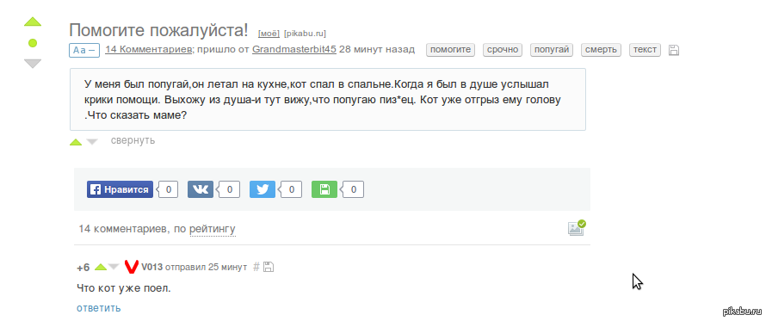Share the post on VK
Image resolution: width=766 pixels, height=321 pixels.
201,189
